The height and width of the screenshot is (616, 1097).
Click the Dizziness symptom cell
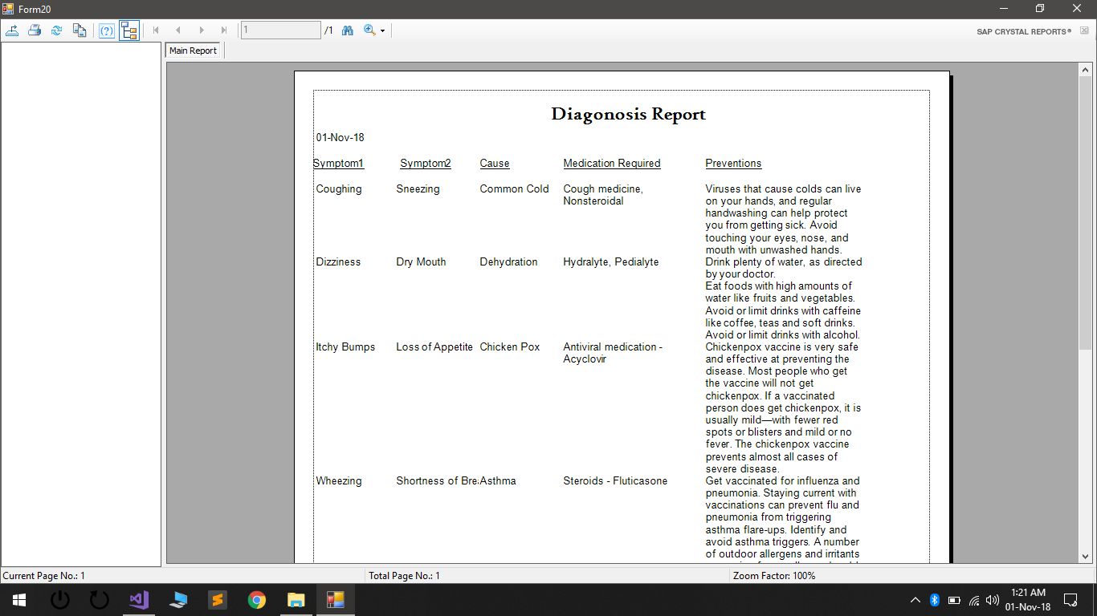click(338, 262)
